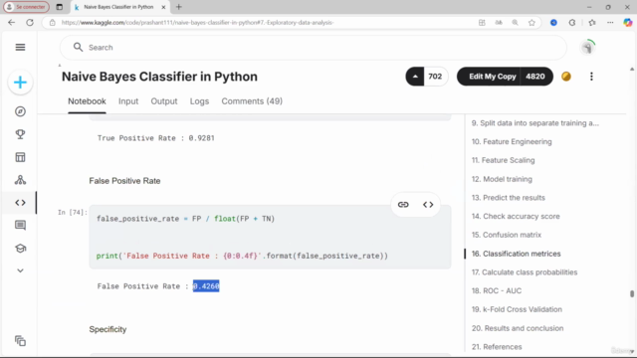Click the False Positive Rate heading
Screen dimensions: 637x358
pos(124,181)
